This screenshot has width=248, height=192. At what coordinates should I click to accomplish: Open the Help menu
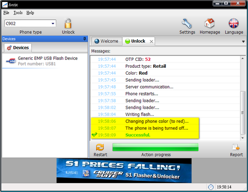click(30, 13)
